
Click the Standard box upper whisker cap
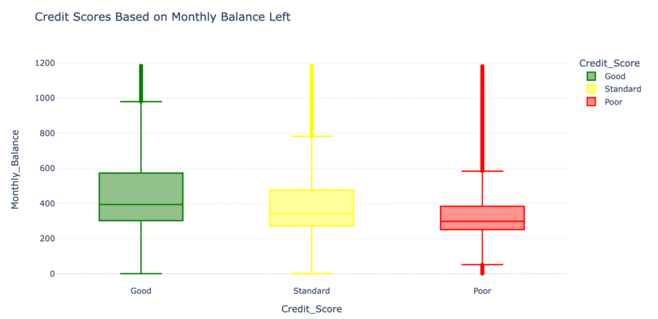pos(312,136)
